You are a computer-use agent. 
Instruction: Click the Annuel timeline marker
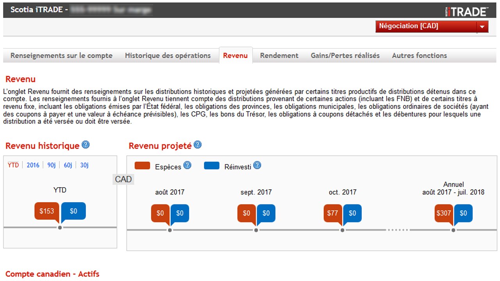pyautogui.click(x=453, y=230)
